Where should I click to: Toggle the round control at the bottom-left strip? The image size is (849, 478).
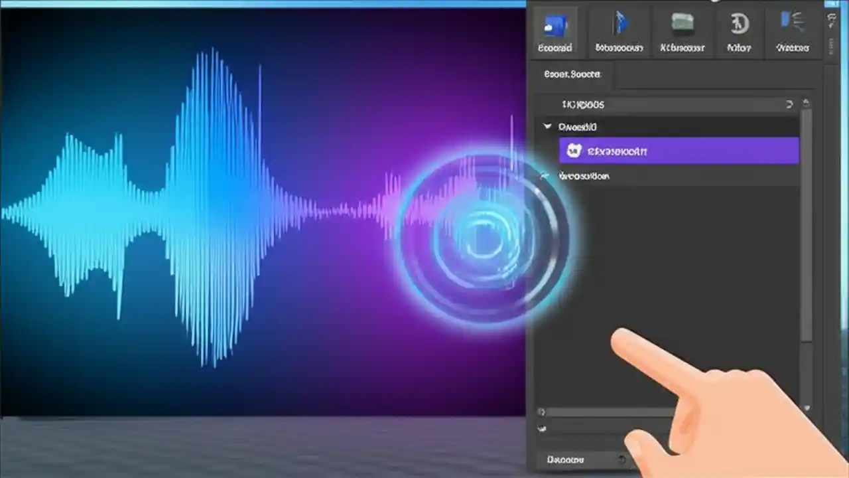542,412
